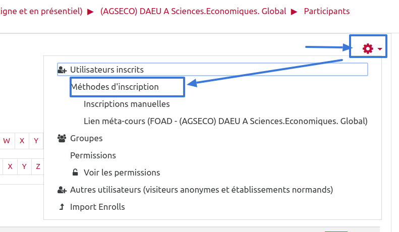Open Voir les permissions
This screenshot has width=399, height=232.
pyautogui.click(x=122, y=172)
